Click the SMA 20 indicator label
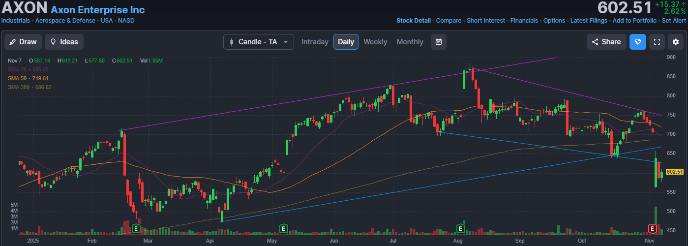 28,69
